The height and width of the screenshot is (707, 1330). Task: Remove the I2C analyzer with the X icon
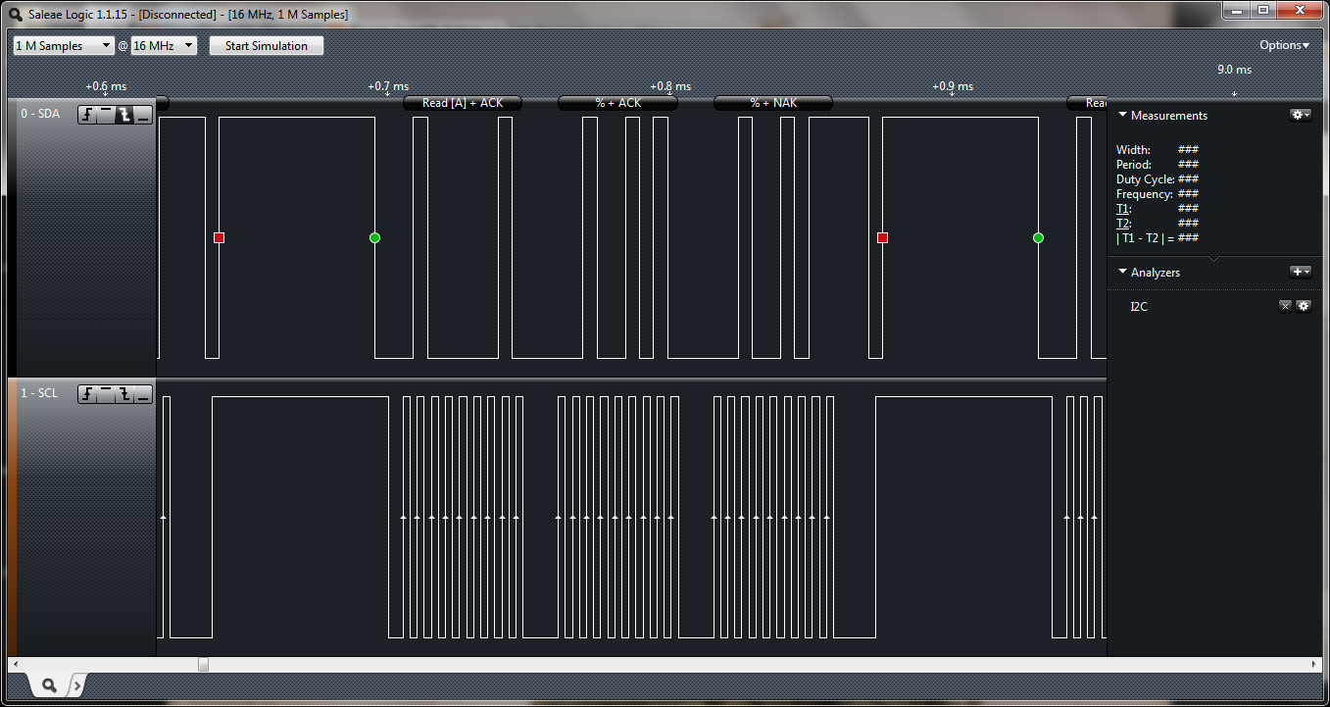click(x=1285, y=306)
